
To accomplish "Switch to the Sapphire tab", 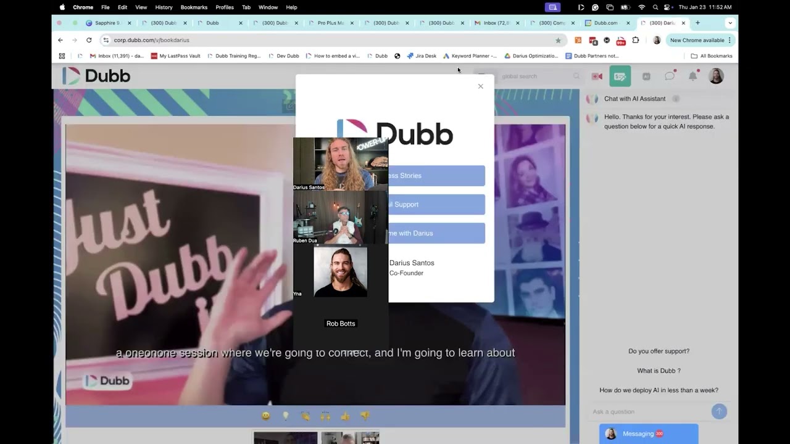I will 109,23.
